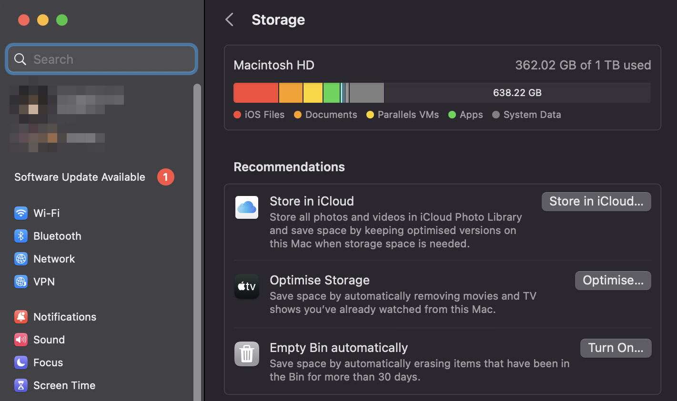677x401 pixels.
Task: Click the Bin trash icon
Action: click(x=247, y=354)
